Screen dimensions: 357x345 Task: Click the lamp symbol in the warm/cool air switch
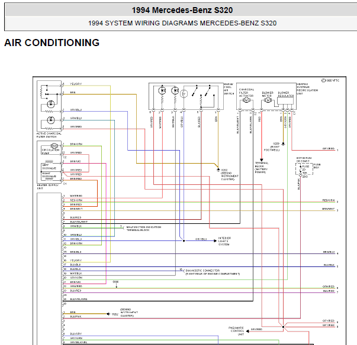(x=184, y=93)
